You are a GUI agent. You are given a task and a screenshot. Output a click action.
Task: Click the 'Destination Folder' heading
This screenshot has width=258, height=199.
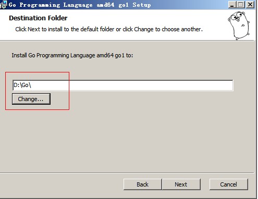[38, 18]
